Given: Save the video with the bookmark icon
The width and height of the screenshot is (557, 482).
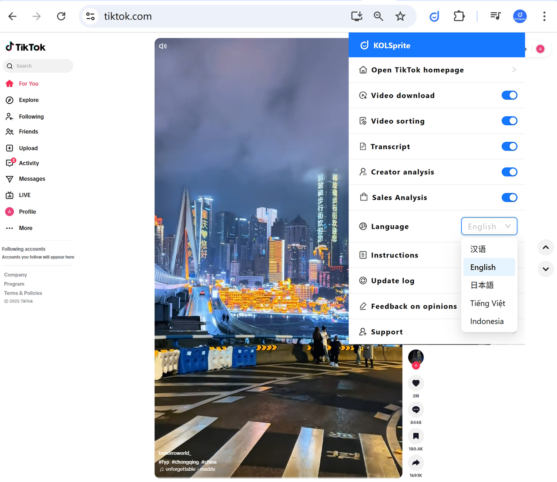Looking at the screenshot, I should click(416, 436).
